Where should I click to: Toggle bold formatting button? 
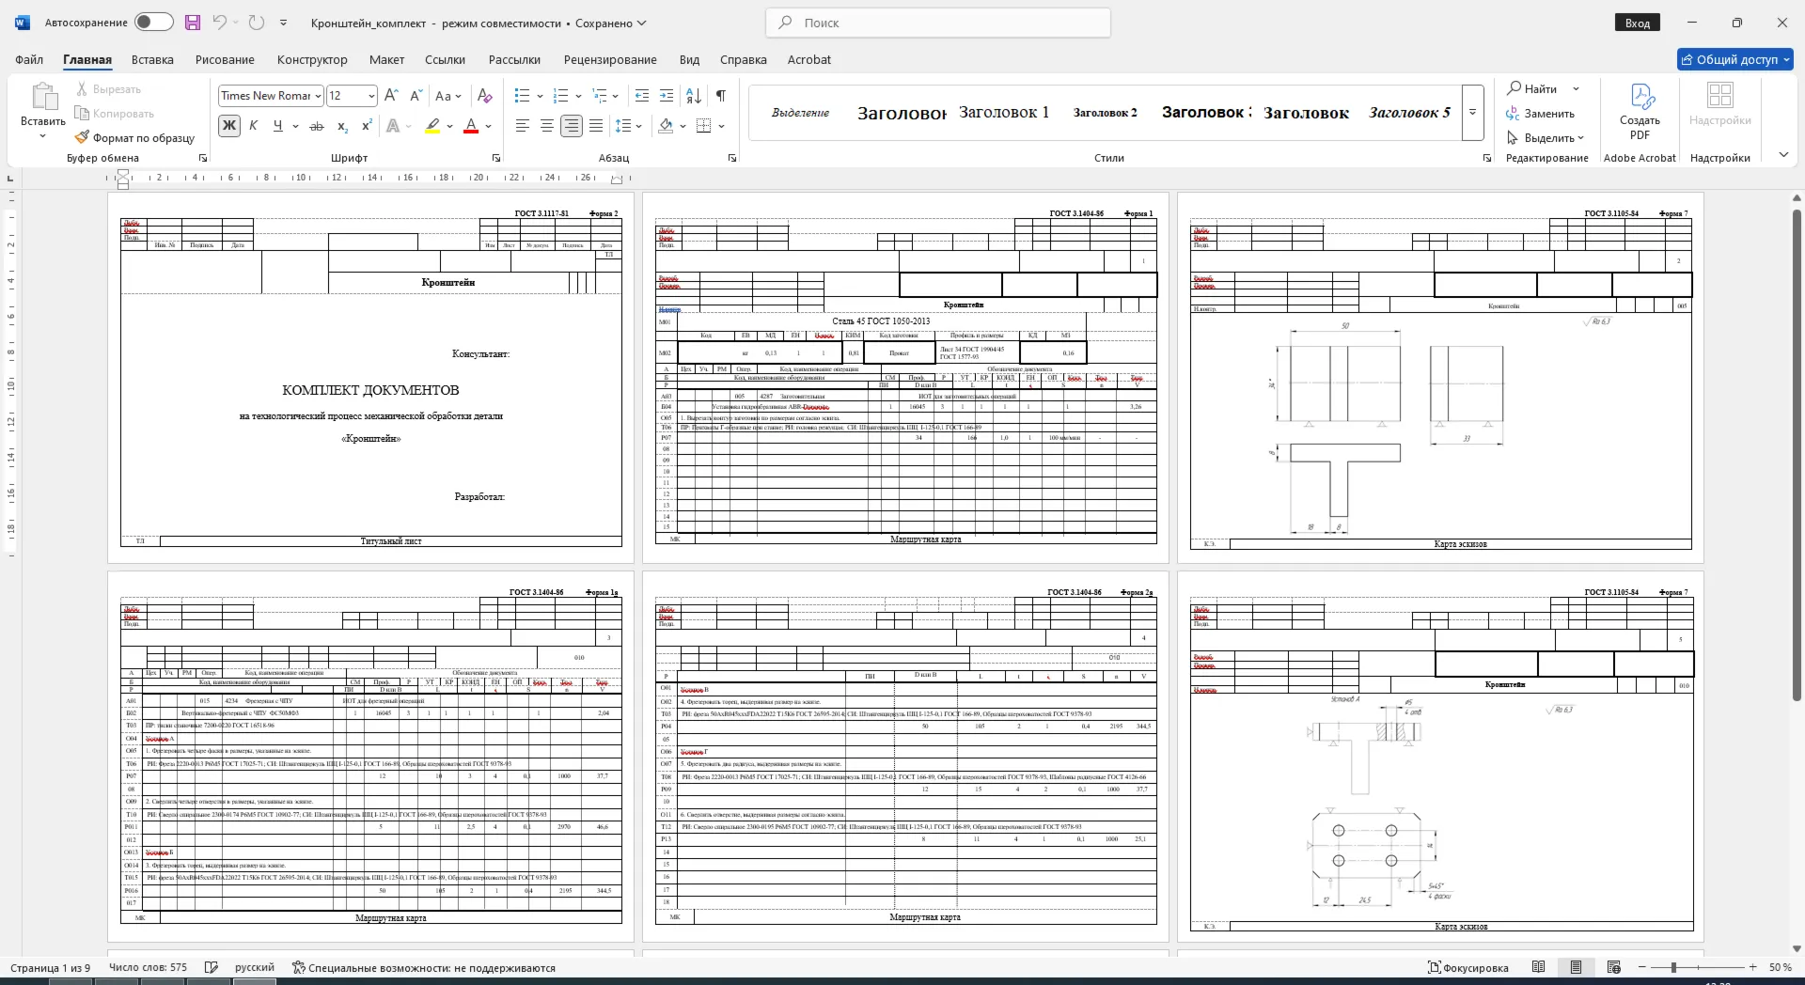pos(228,126)
